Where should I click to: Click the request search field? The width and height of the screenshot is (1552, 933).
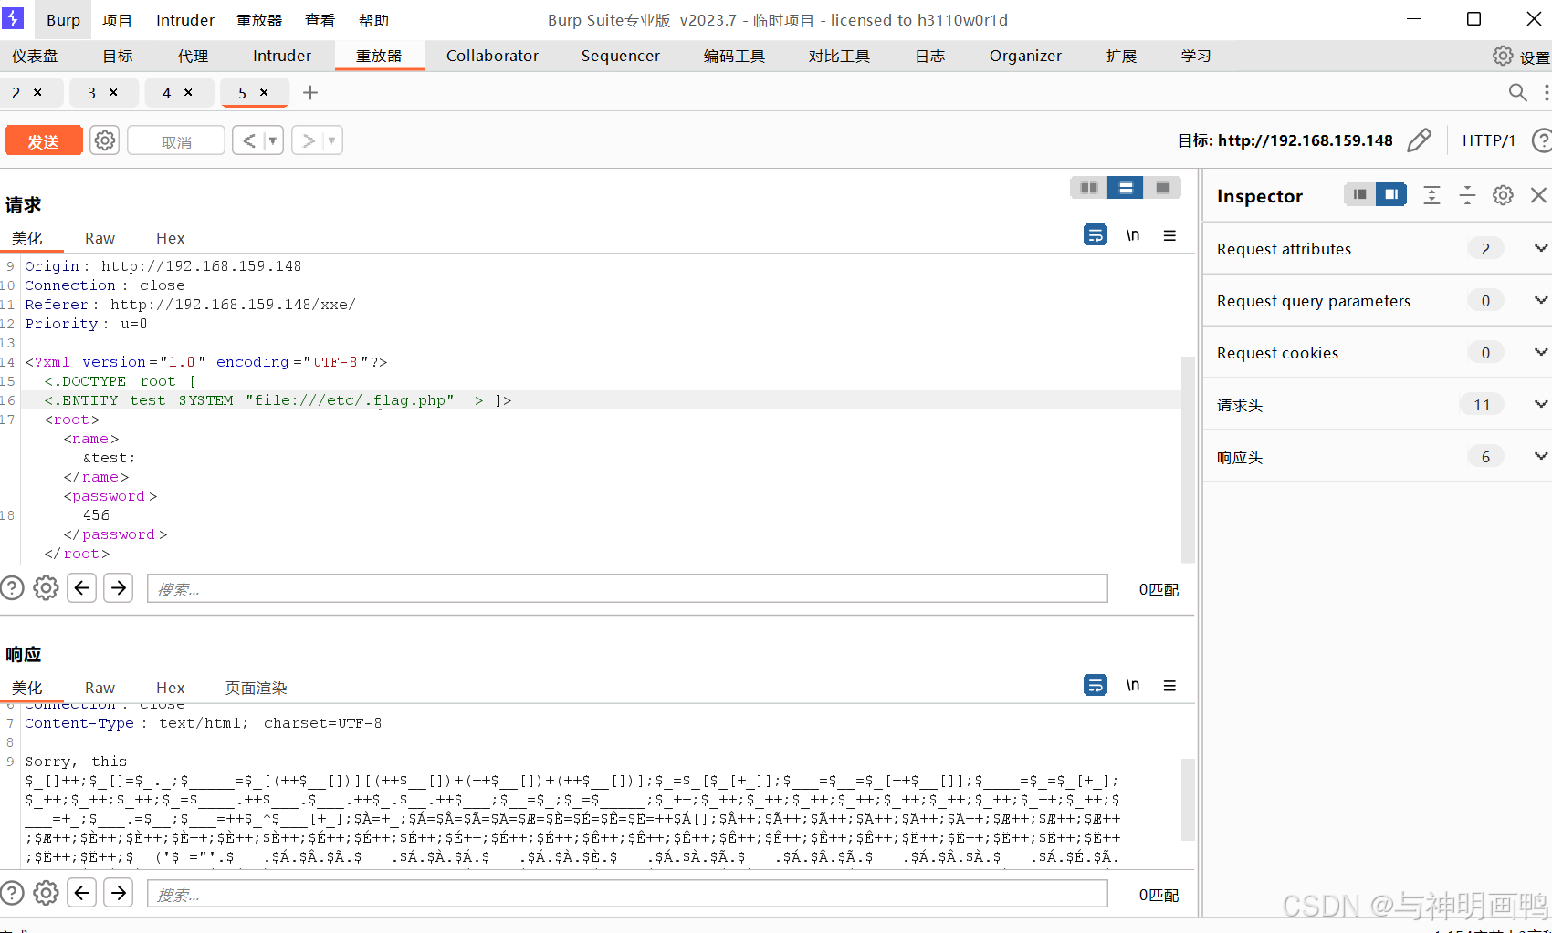[x=627, y=588]
